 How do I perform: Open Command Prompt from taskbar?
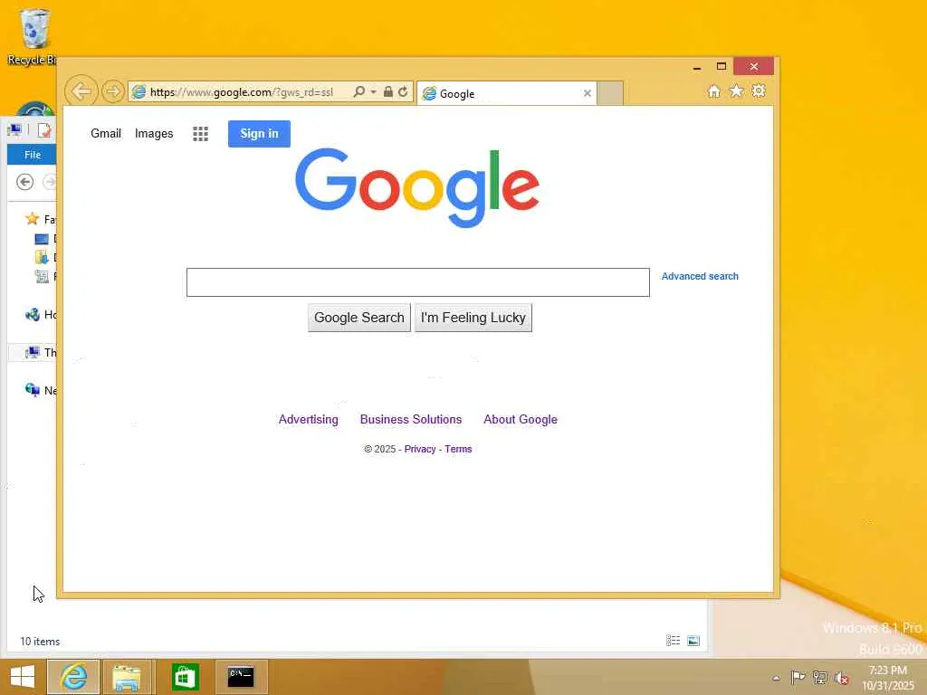(x=241, y=677)
